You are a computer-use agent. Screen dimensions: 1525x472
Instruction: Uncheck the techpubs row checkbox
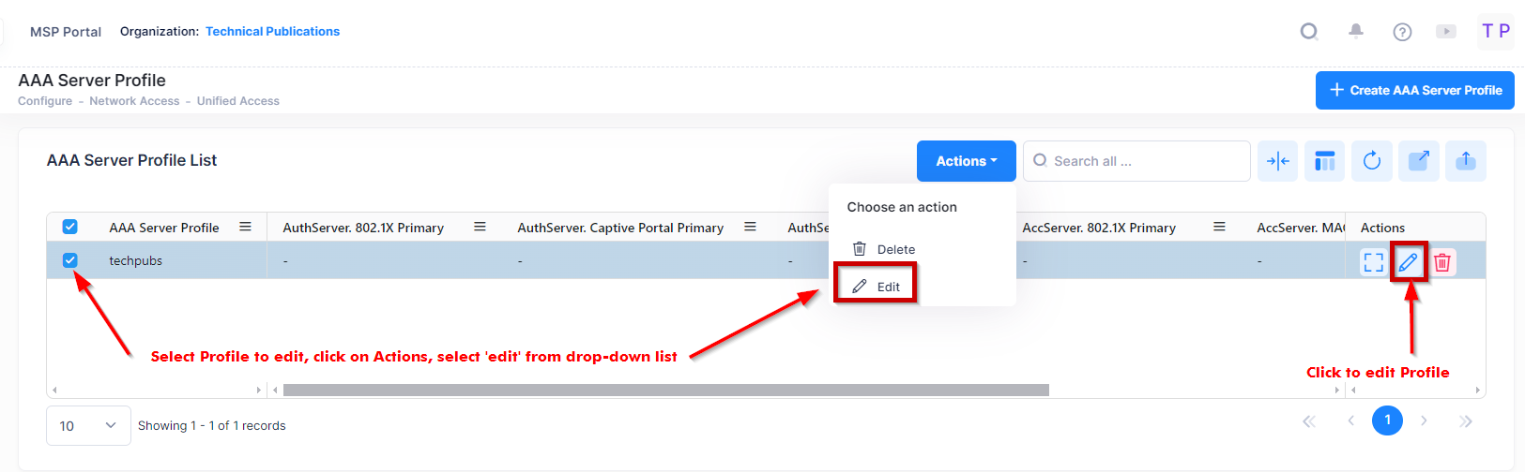[x=69, y=260]
